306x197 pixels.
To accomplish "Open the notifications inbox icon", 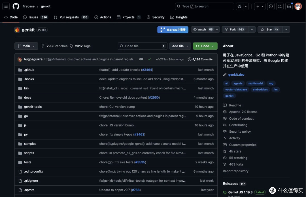I will (x=289, y=6).
